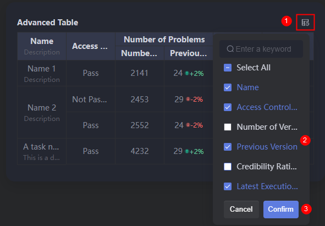Select the Name 2 row cell
This screenshot has height=226, width=325.
[42, 112]
